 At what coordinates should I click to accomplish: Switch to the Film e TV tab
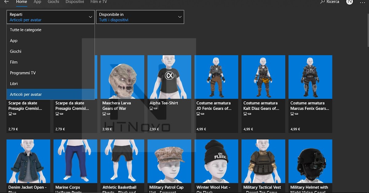[x=98, y=2]
